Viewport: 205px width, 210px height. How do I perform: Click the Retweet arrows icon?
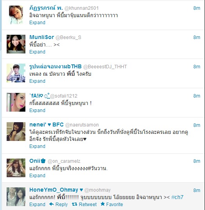tap(75, 204)
